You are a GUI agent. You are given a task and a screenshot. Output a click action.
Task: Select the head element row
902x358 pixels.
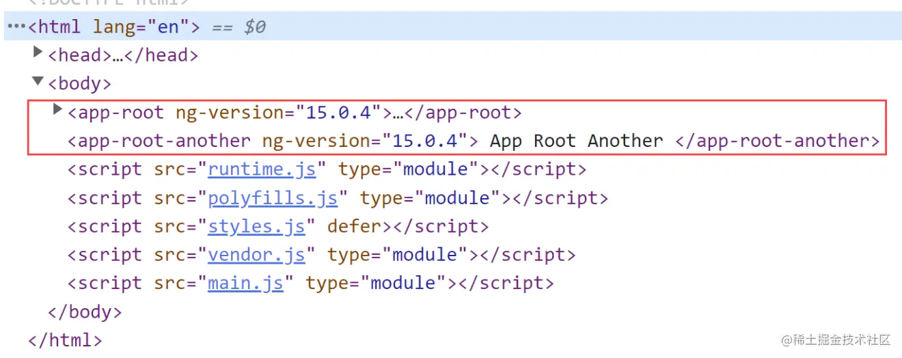click(123, 55)
